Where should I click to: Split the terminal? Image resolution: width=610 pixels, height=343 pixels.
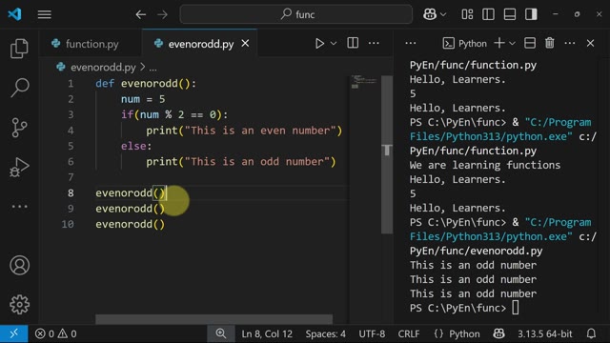[530, 43]
